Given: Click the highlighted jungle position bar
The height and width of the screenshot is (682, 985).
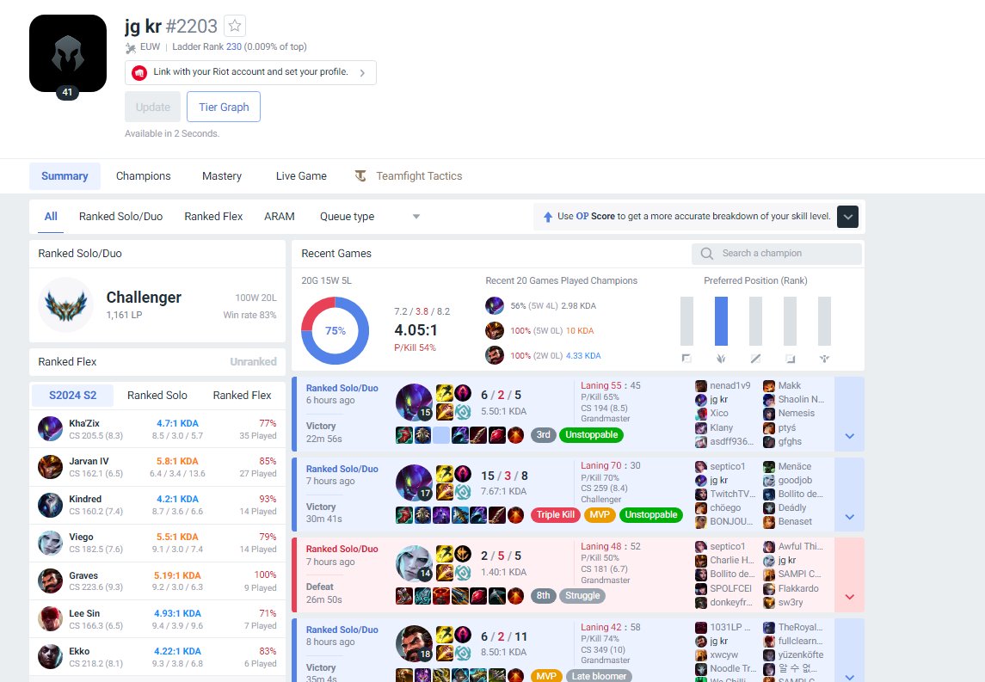Looking at the screenshot, I should click(721, 321).
